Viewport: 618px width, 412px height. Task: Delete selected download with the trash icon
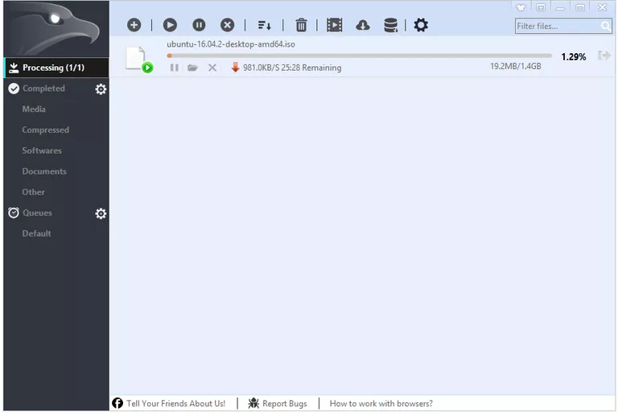(x=301, y=25)
